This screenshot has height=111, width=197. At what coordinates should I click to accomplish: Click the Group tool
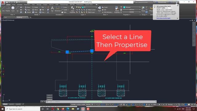click(143, 9)
